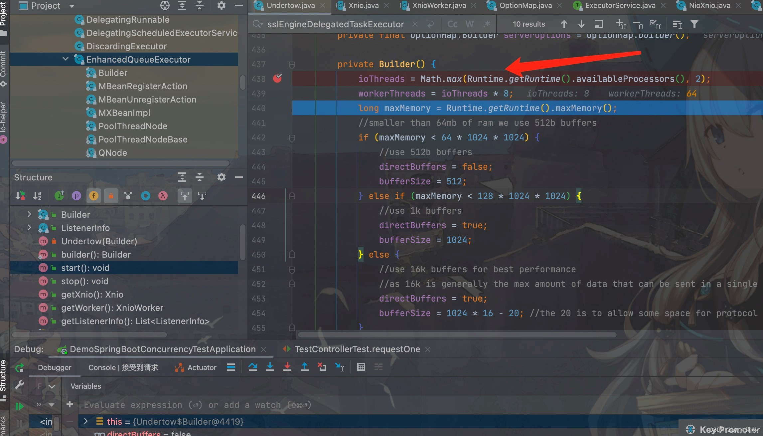Open TestControllerTest.requestOne debug tab

357,349
